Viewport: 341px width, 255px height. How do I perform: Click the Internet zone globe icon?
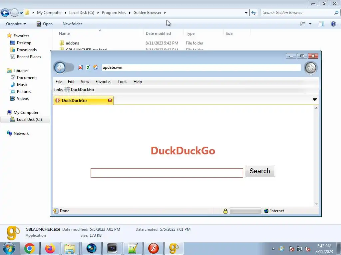(x=266, y=211)
